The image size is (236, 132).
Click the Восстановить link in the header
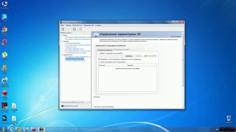(x=176, y=37)
